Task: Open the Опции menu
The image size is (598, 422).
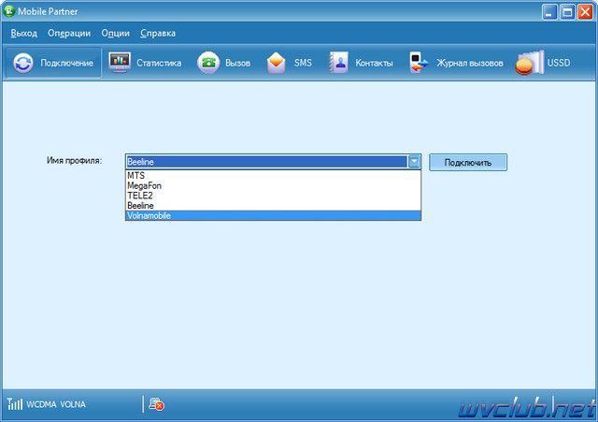Action: click(x=115, y=34)
